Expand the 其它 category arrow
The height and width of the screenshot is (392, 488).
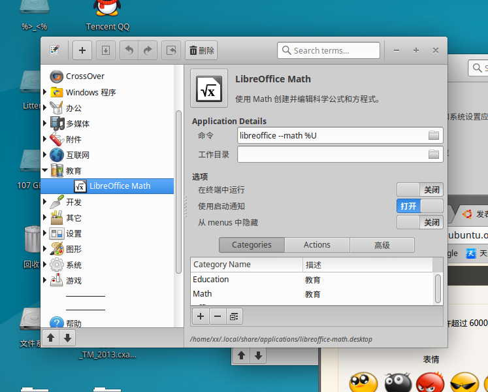pyautogui.click(x=44, y=217)
